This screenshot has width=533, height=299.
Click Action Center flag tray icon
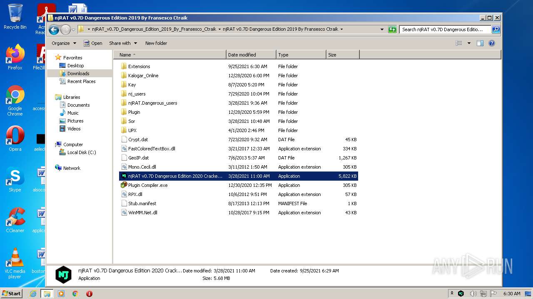(x=494, y=294)
